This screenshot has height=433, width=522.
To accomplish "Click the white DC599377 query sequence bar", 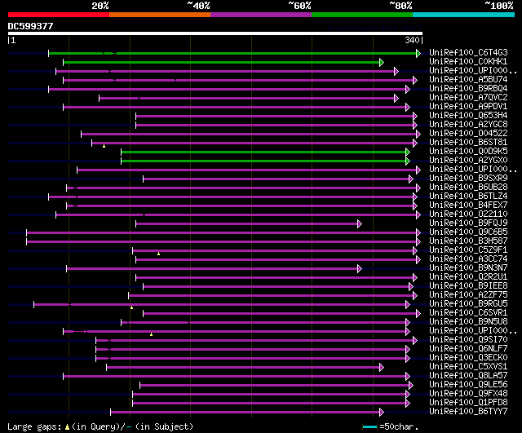I will pos(215,33).
